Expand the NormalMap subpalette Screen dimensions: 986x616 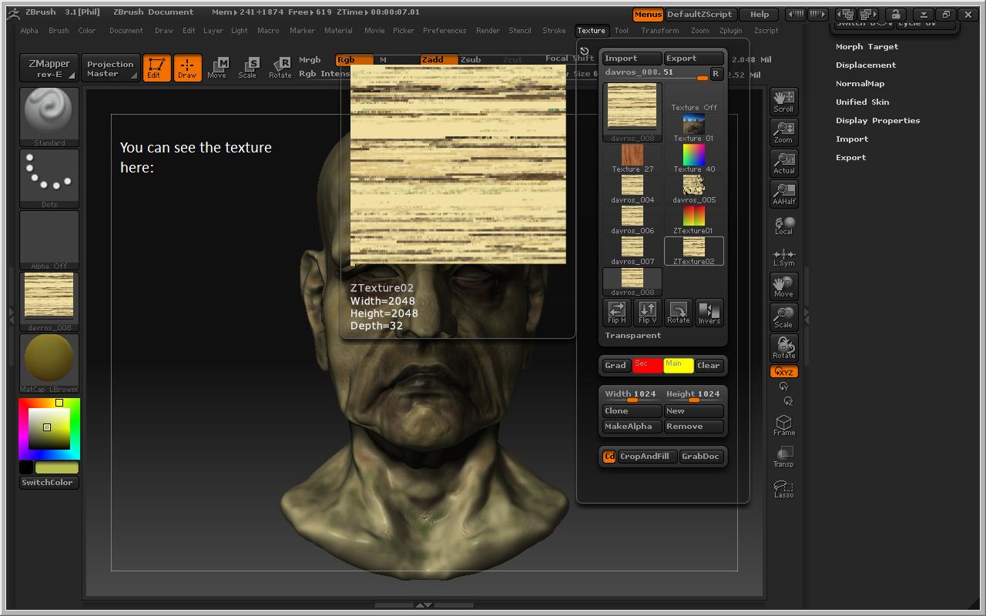(860, 83)
